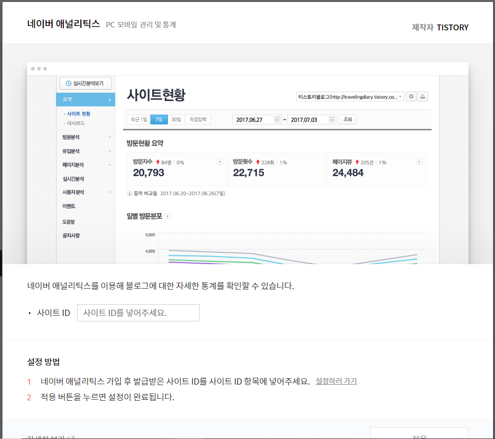The height and width of the screenshot is (439, 495).
Task: Click the 방문자수 value 20,793
Action: [148, 173]
